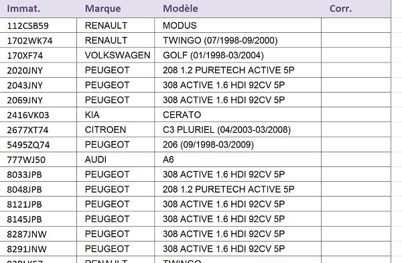Click cell with plate 8121JPB
The height and width of the screenshot is (263, 402).
click(38, 204)
